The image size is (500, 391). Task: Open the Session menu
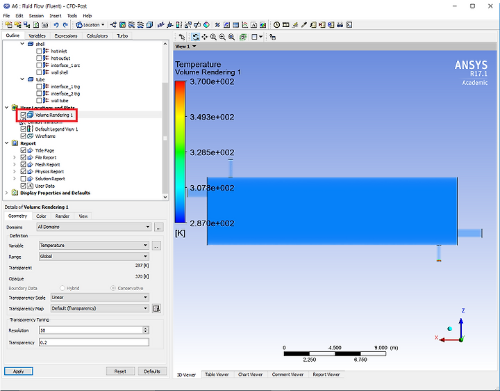click(x=36, y=15)
